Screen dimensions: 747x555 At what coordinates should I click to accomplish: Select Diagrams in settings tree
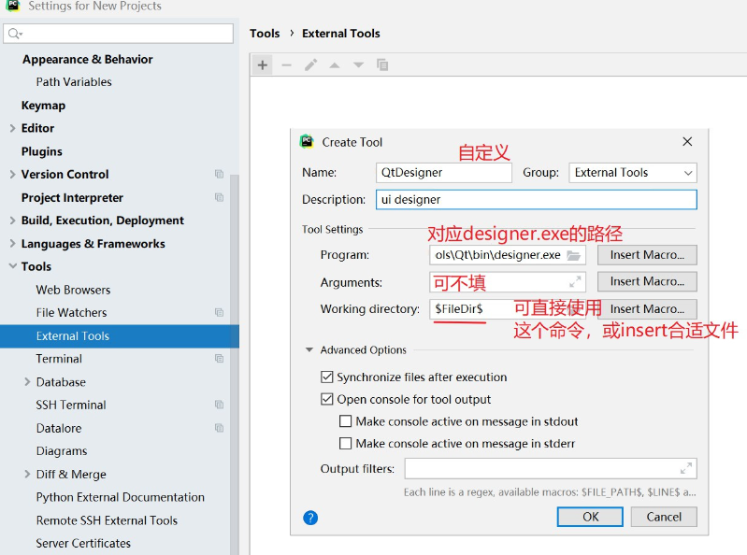pyautogui.click(x=62, y=450)
